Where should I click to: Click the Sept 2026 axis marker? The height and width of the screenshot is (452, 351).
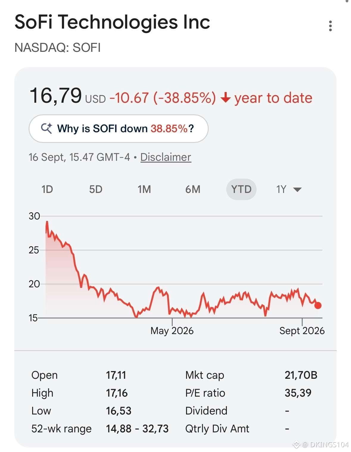(x=302, y=331)
